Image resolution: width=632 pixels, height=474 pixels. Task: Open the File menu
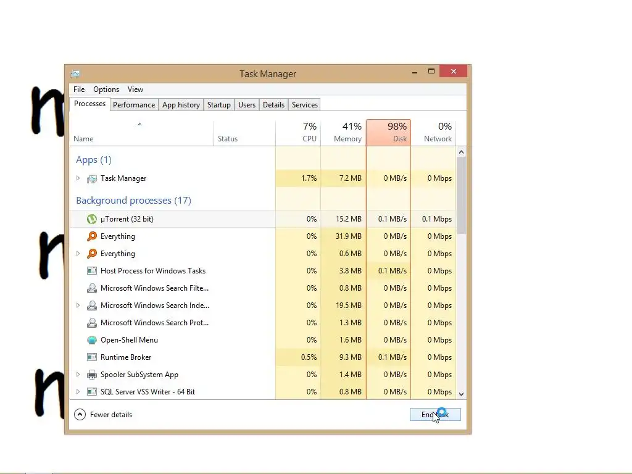[x=79, y=89]
